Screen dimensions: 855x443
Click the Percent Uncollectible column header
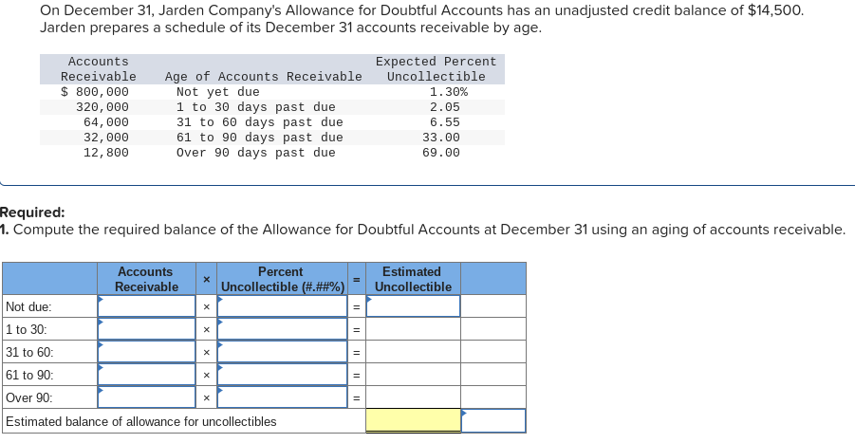point(283,279)
